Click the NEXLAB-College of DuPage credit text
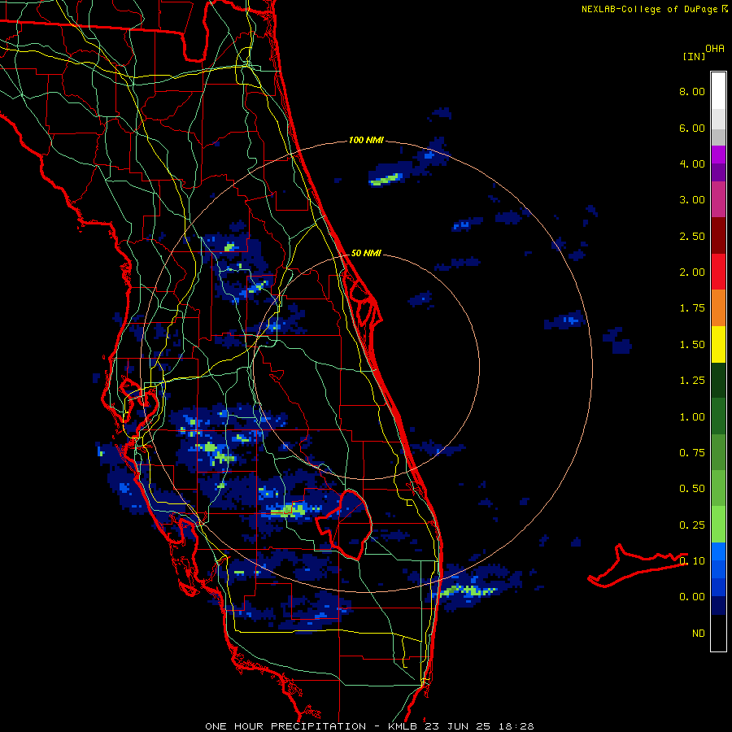The height and width of the screenshot is (732, 732). pyautogui.click(x=650, y=9)
